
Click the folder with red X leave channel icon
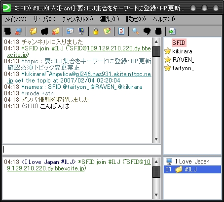tap(56, 31)
